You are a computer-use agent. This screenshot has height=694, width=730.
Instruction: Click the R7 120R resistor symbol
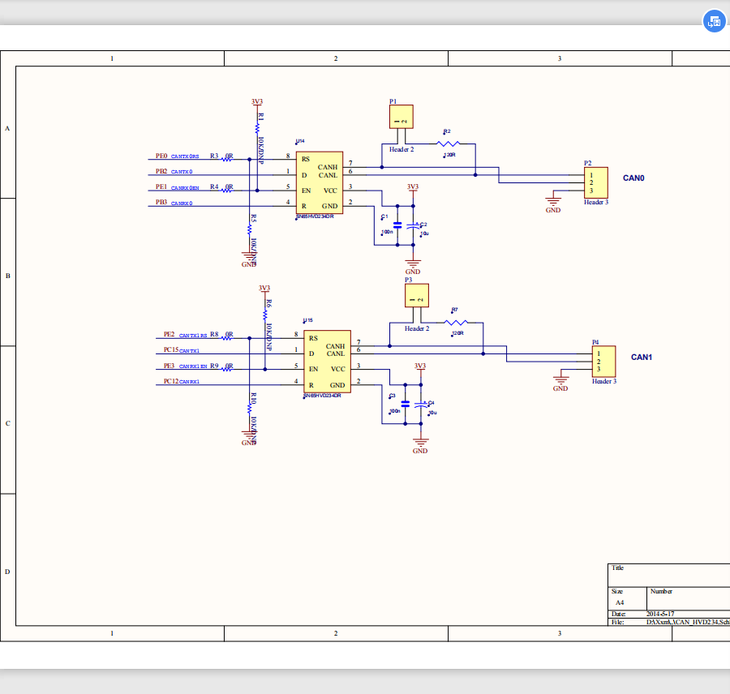[456, 323]
